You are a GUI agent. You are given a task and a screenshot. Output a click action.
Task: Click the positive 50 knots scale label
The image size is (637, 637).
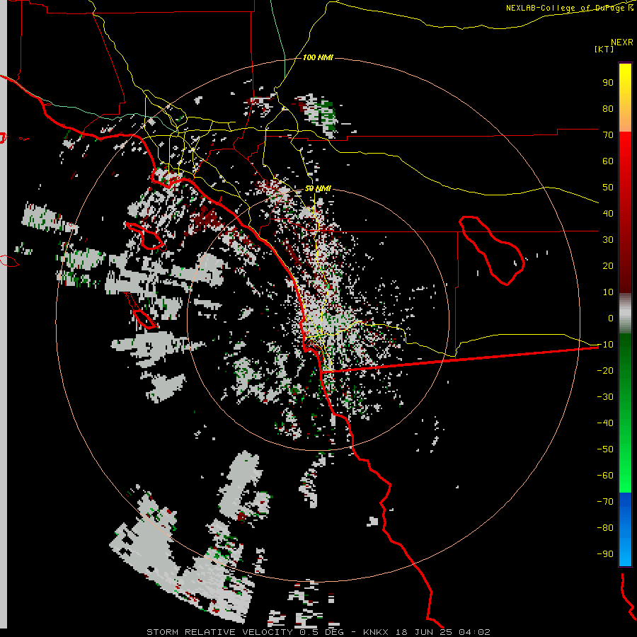(x=608, y=188)
